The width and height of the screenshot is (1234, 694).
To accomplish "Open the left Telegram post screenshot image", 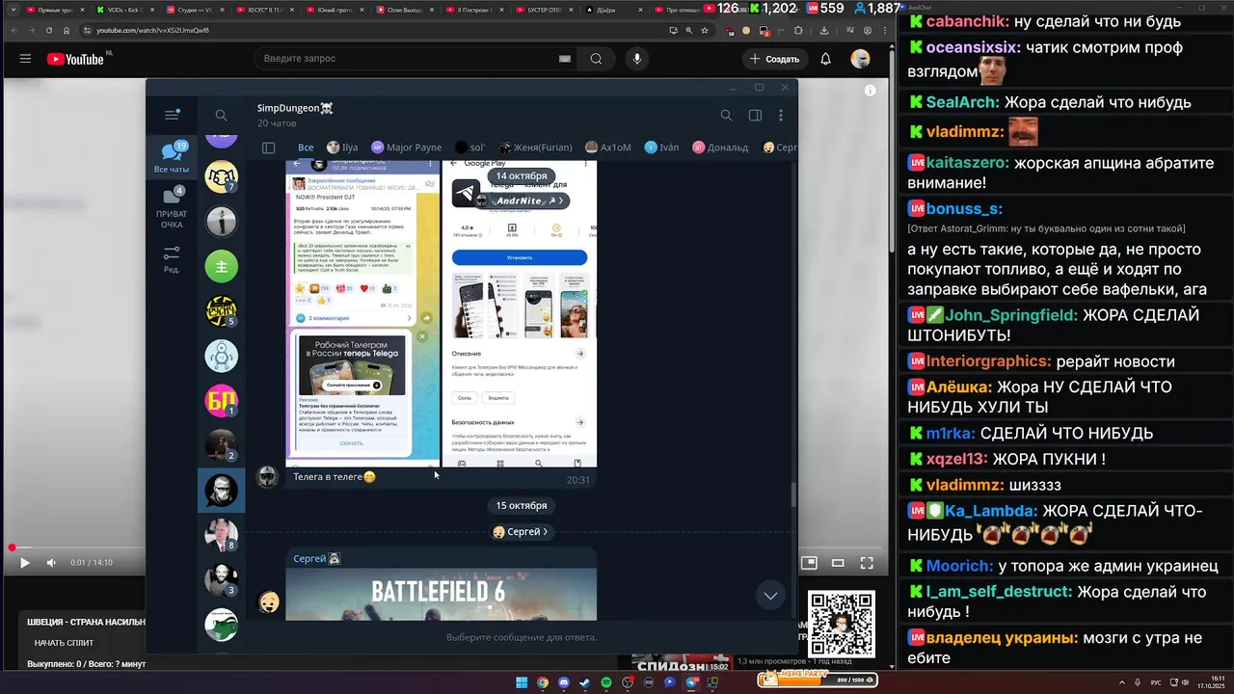I will pos(362,313).
